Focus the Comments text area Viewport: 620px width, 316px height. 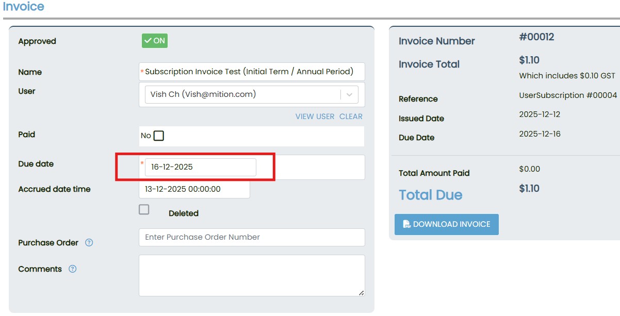point(252,275)
